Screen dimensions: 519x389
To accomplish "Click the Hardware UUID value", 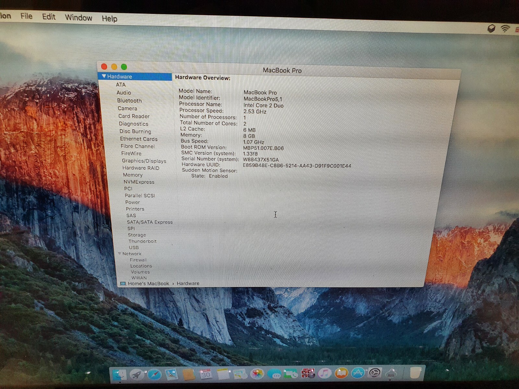I will point(297,166).
